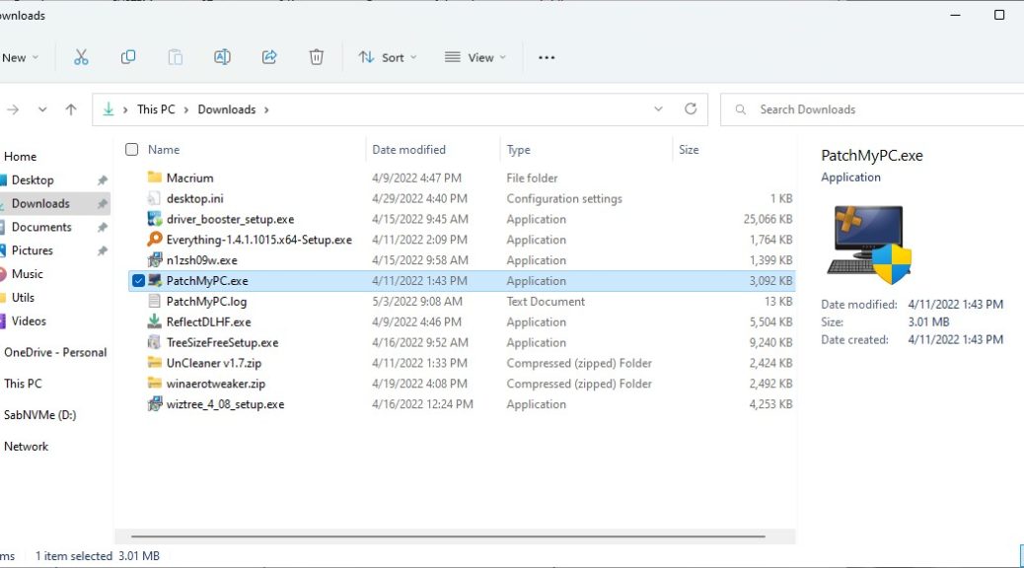Go up one folder level arrow
1024x568 pixels.
[x=71, y=109]
